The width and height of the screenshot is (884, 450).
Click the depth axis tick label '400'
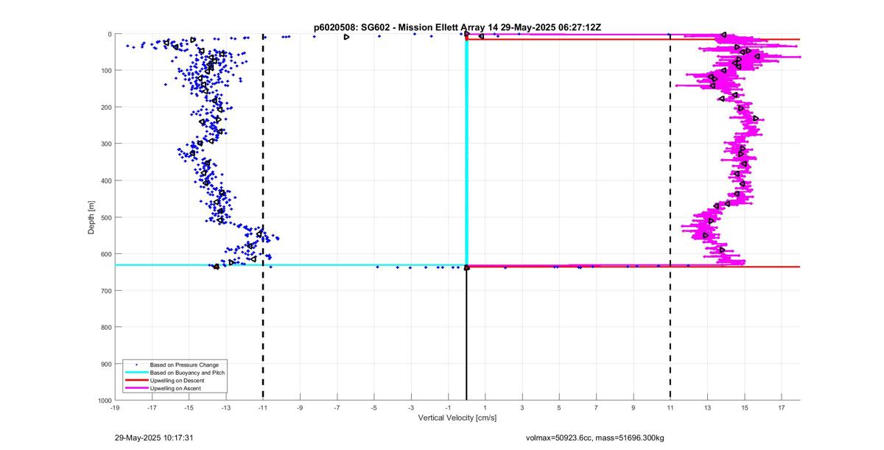[106, 180]
